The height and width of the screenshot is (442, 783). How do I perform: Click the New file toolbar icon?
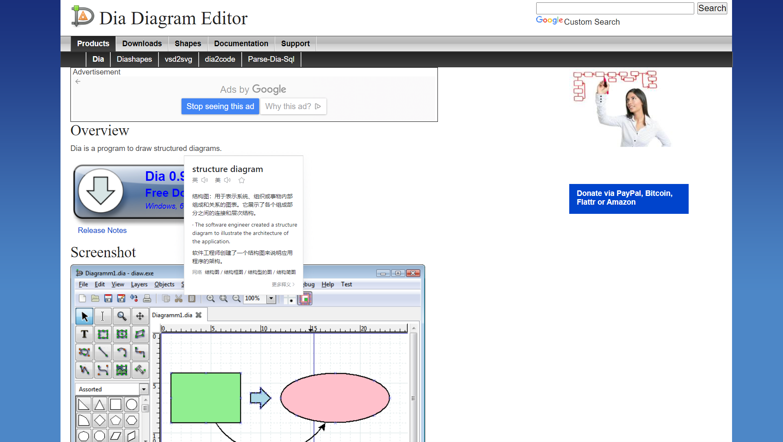click(82, 299)
